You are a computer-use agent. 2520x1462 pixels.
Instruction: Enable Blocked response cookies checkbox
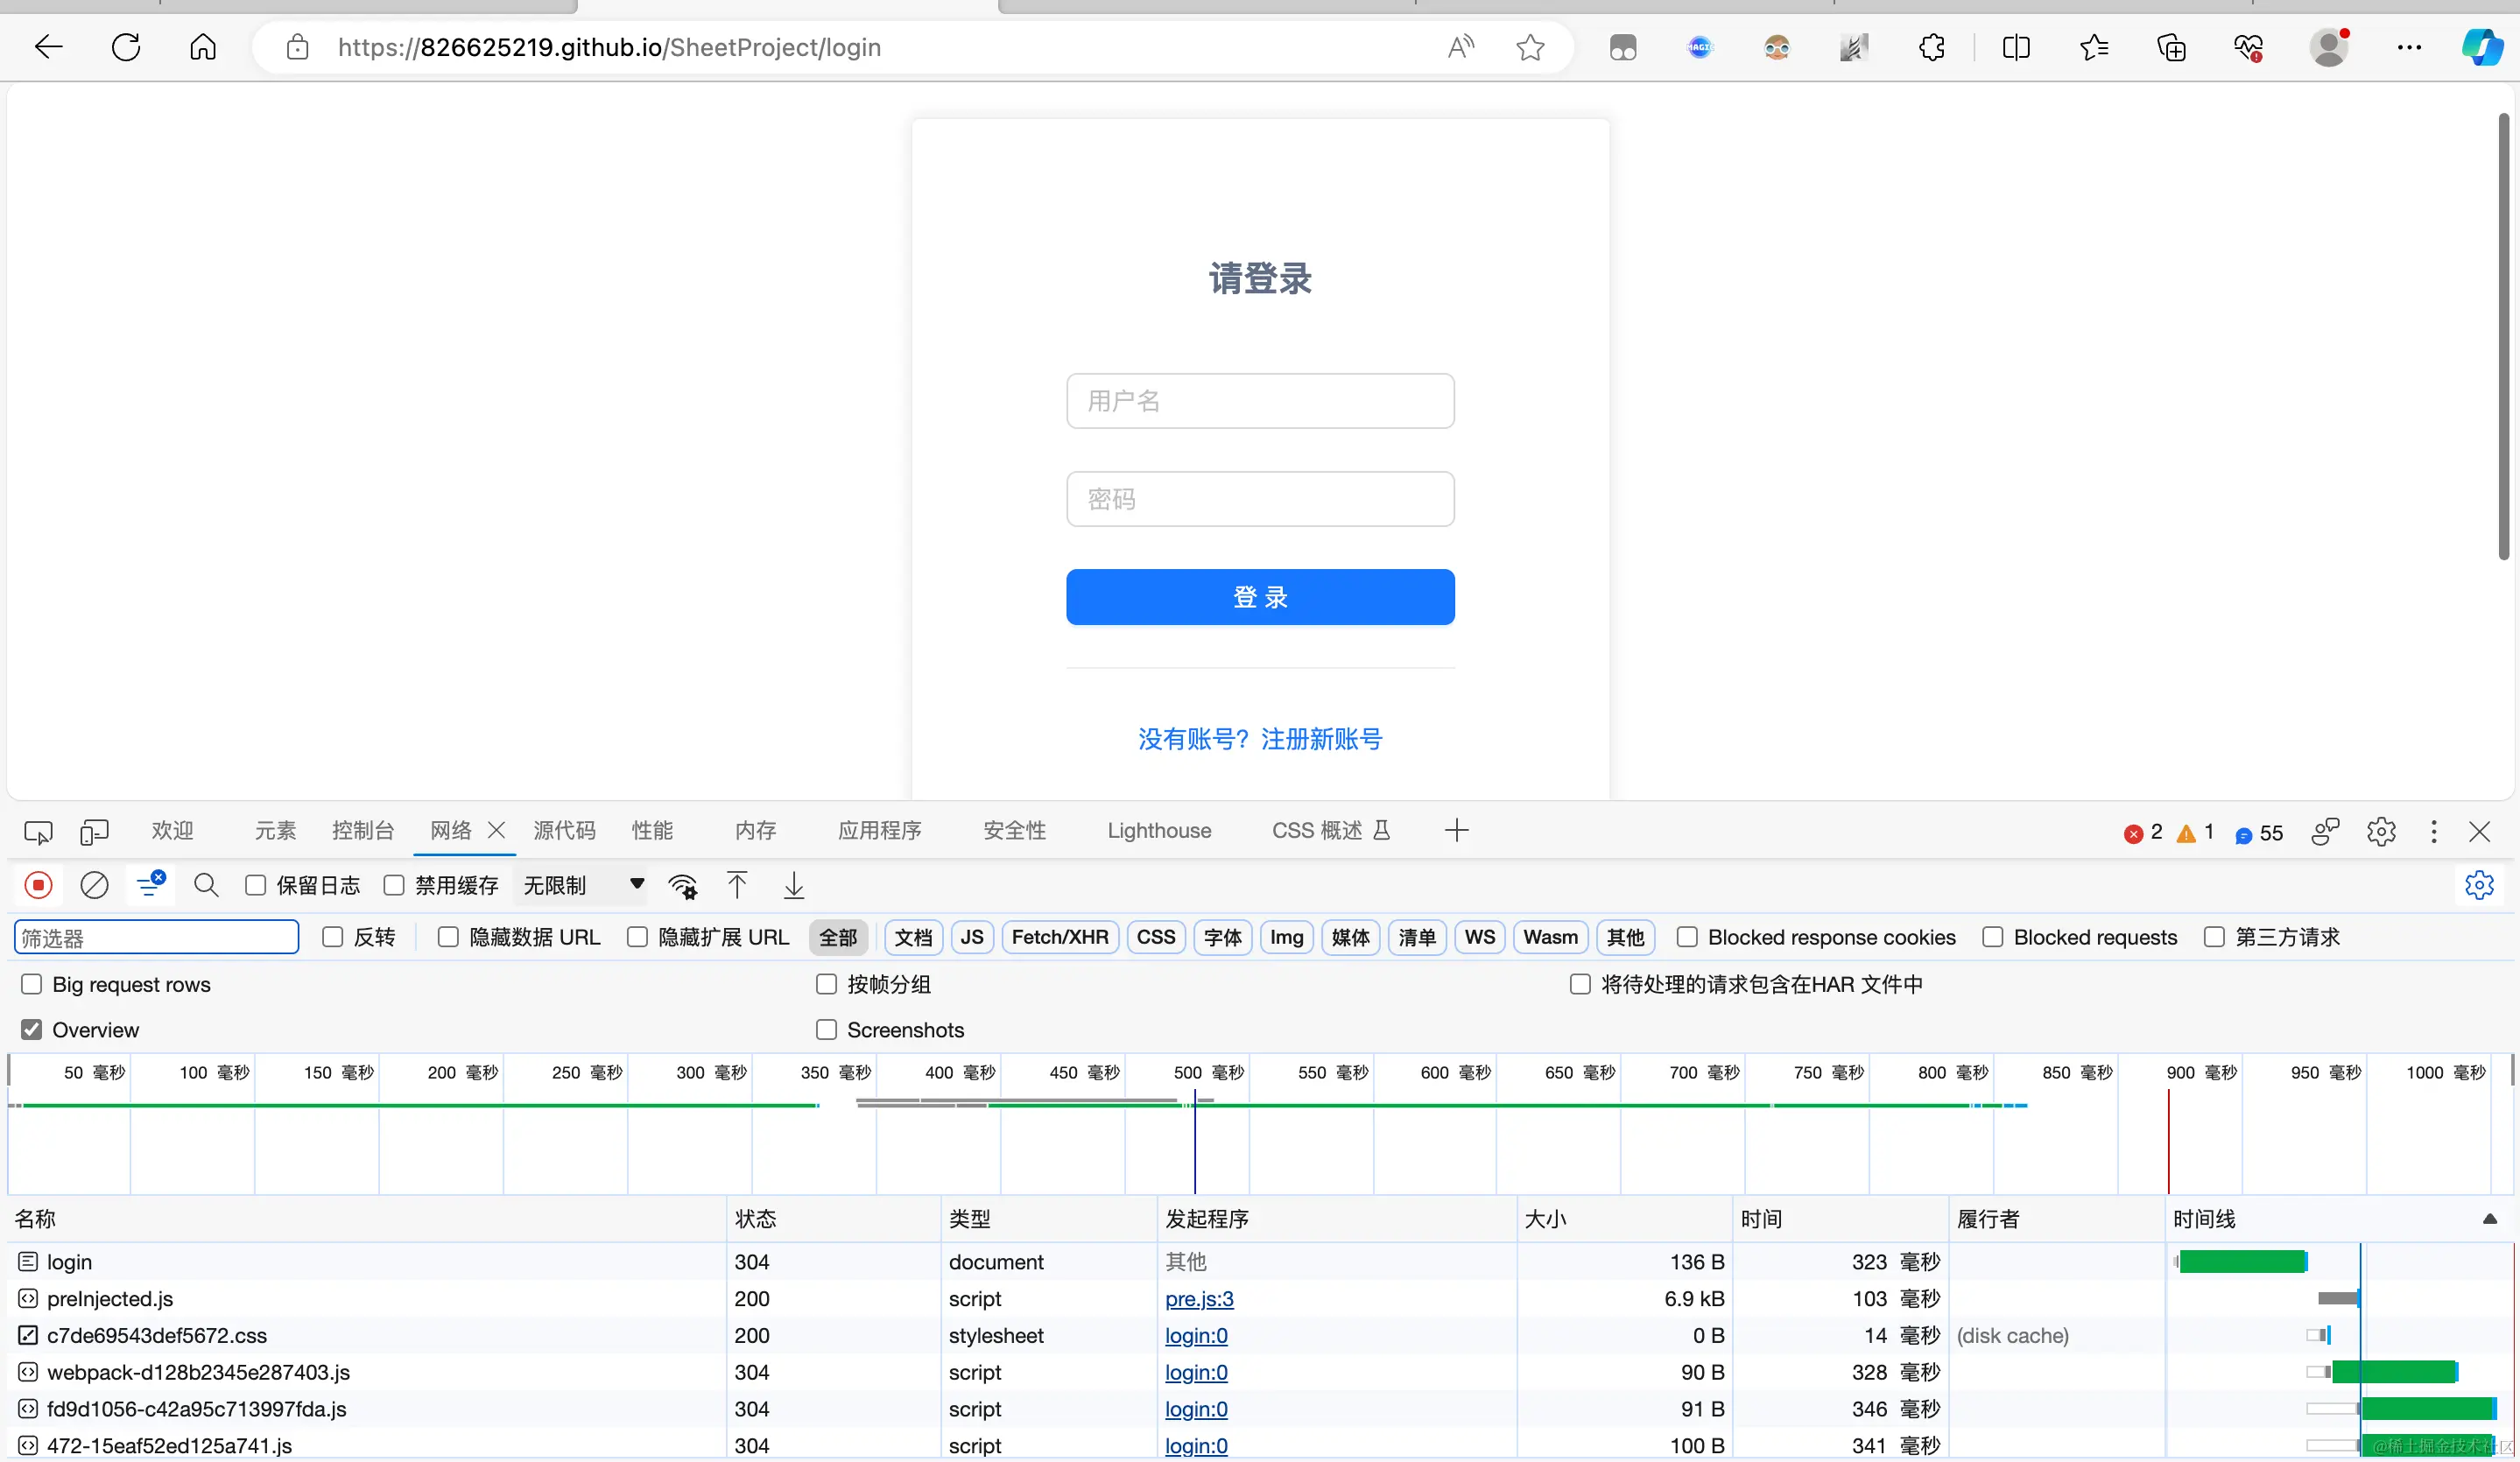click(x=1687, y=937)
